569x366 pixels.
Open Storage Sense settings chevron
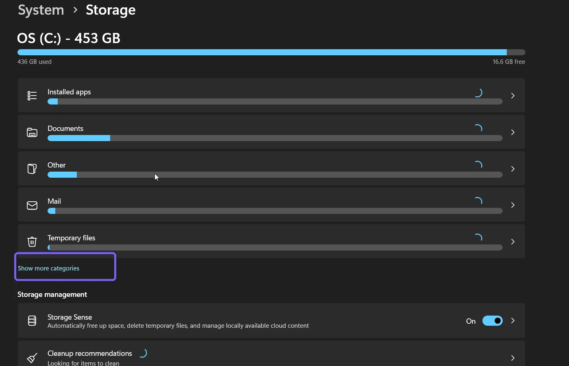(x=513, y=321)
